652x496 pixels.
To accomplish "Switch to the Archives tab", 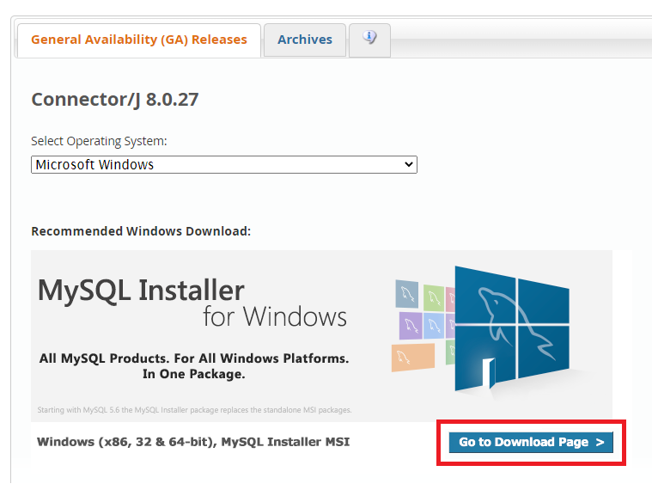I will click(305, 40).
